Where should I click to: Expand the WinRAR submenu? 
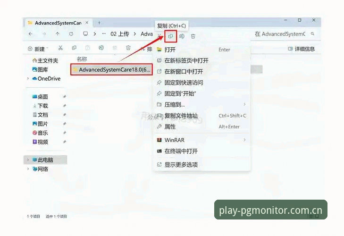pos(202,140)
